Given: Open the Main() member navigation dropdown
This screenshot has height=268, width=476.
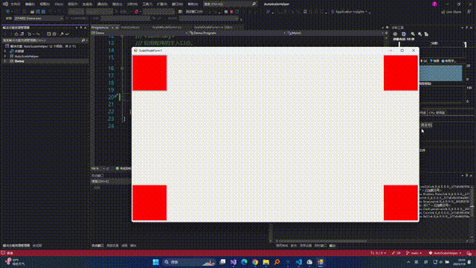Looking at the screenshot, I should (x=334, y=33).
